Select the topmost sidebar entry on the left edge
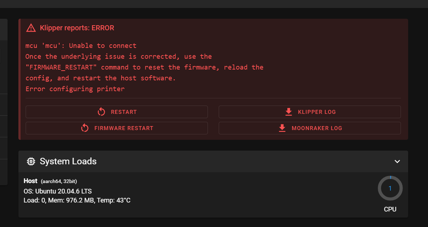 2,30
